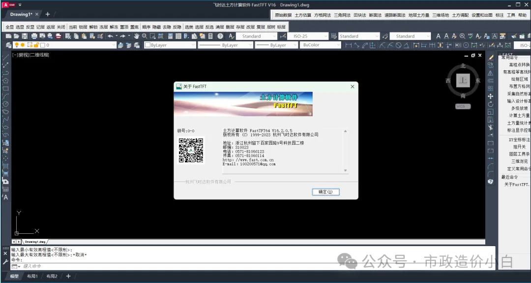The height and width of the screenshot is (283, 531).
Task: Click the Diameter dimension icon
Action: [399, 45]
